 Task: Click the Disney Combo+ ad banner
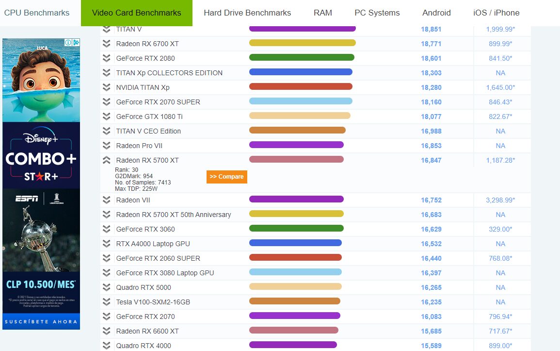pyautogui.click(x=41, y=184)
